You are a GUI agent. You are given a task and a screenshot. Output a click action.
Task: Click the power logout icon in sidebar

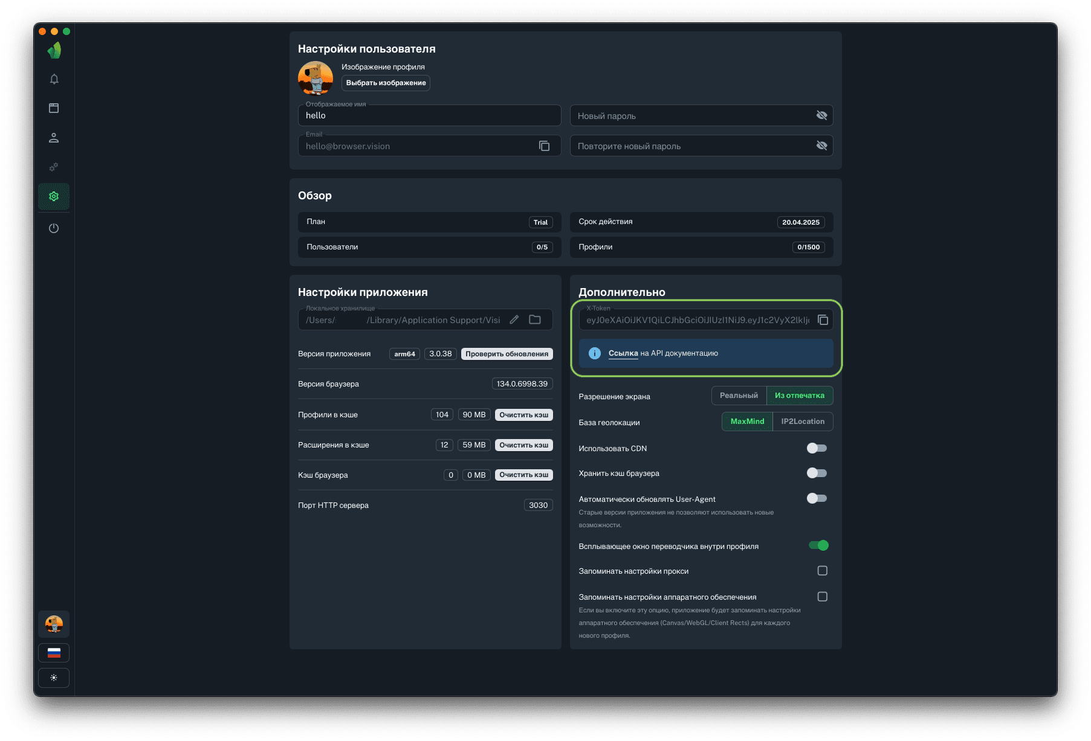54,228
